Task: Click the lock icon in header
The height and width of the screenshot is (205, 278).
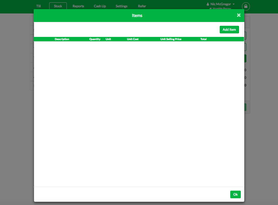Action: pos(246,6)
